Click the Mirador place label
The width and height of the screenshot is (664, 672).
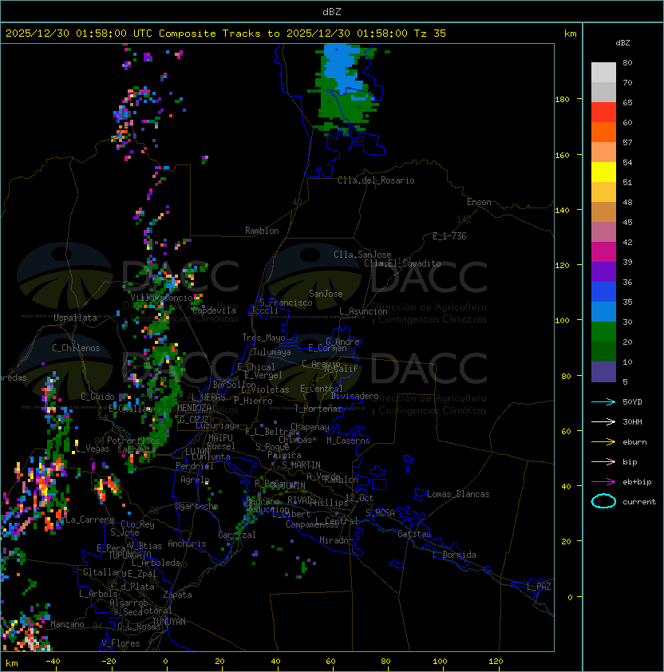tap(337, 540)
